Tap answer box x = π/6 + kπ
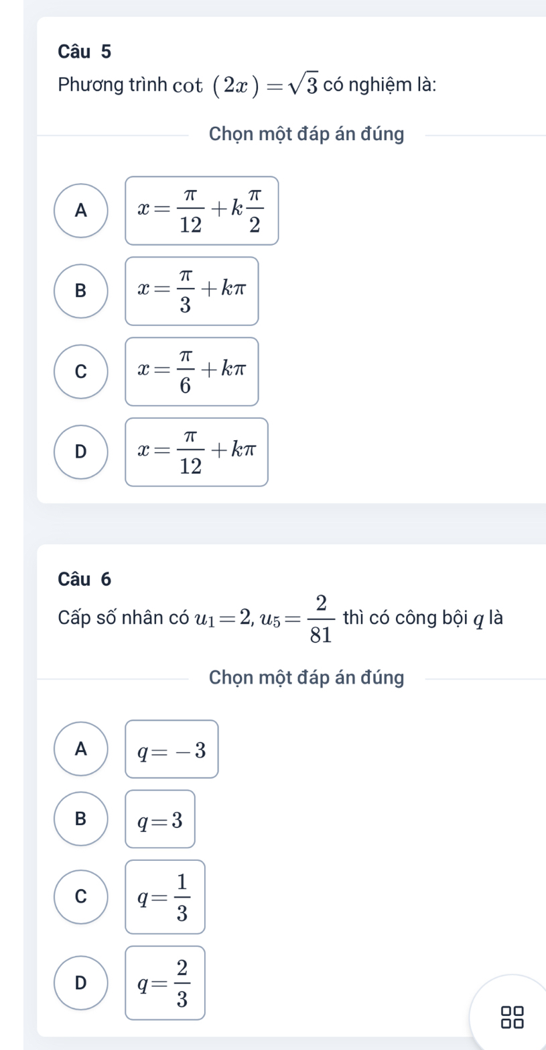Image resolution: width=546 pixels, height=1050 pixels. click(192, 372)
